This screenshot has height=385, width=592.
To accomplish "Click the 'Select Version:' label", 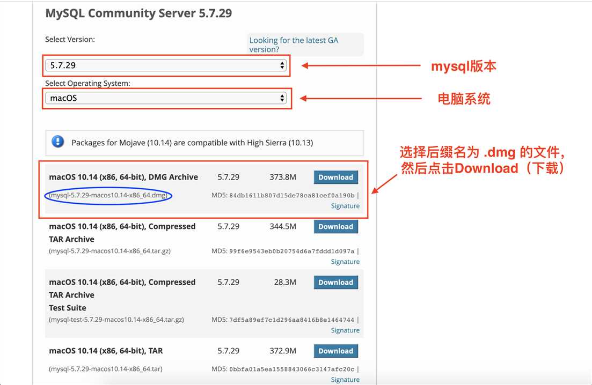I will click(70, 40).
